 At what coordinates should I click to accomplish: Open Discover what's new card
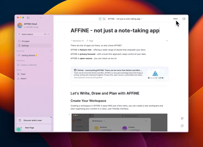point(34,120)
